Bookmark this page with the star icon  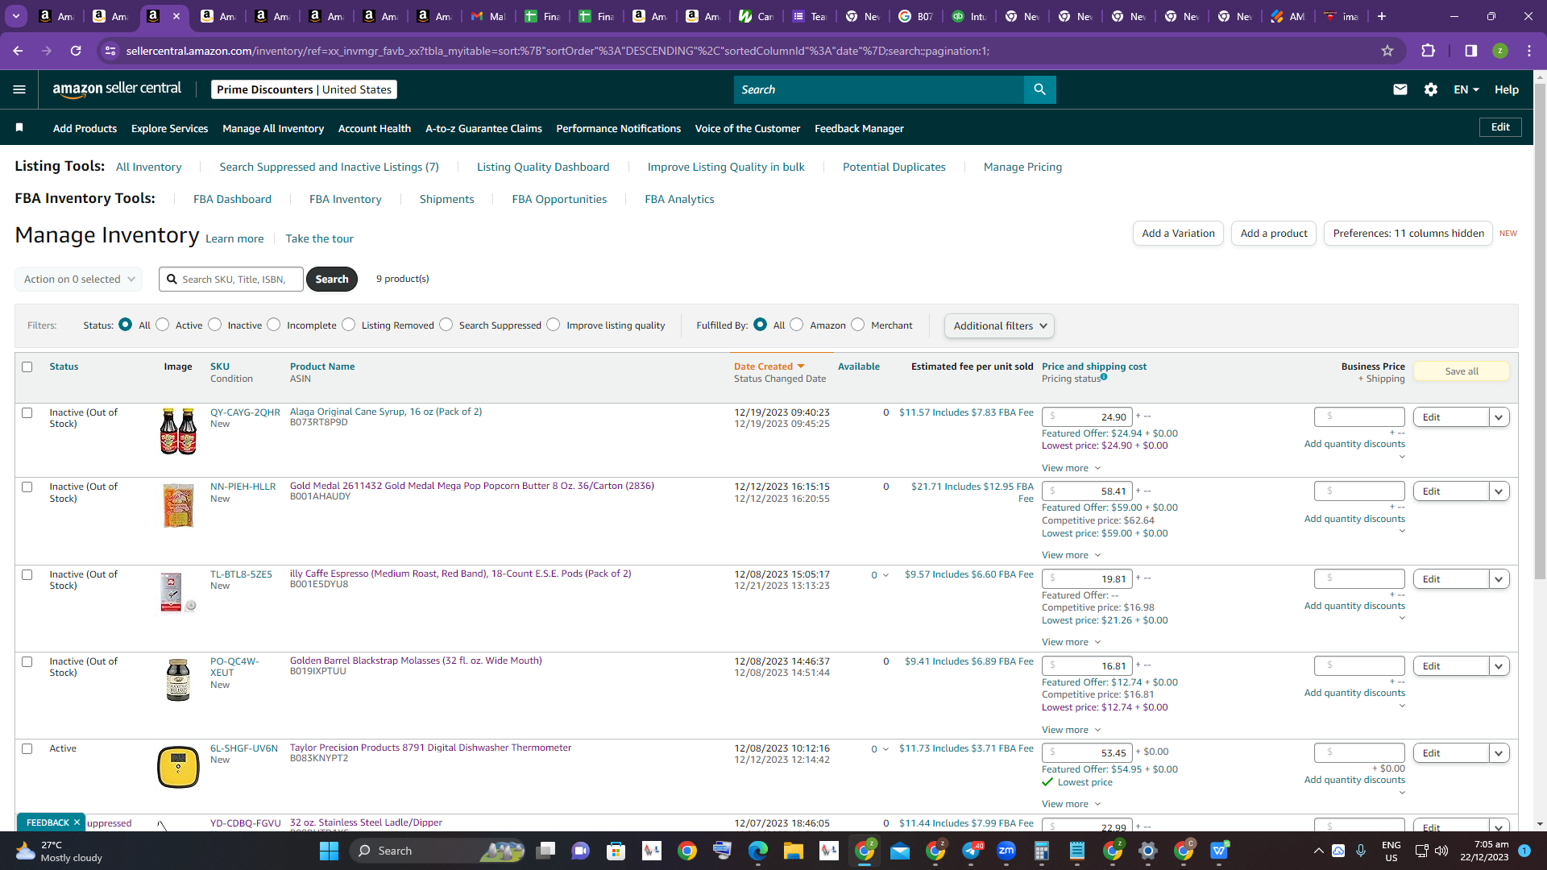tap(1387, 51)
